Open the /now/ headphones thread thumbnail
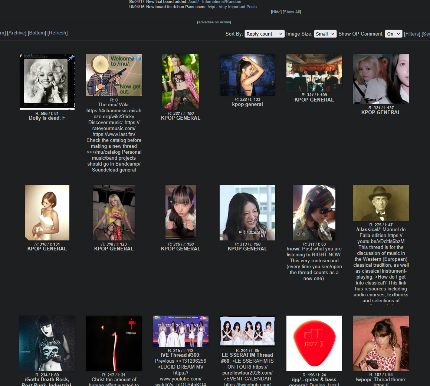 coord(314,212)
